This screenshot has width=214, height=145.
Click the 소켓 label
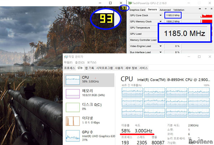click(170, 130)
